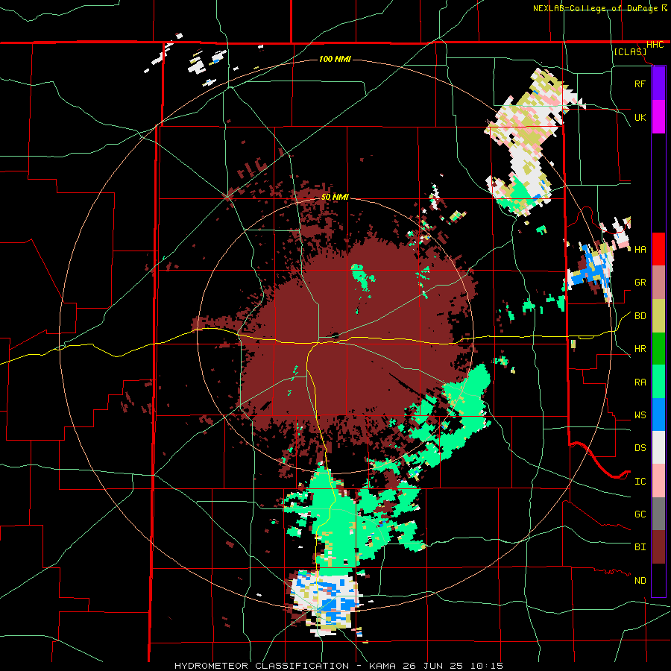
Task: Click the IC legend label
Action: point(640,482)
